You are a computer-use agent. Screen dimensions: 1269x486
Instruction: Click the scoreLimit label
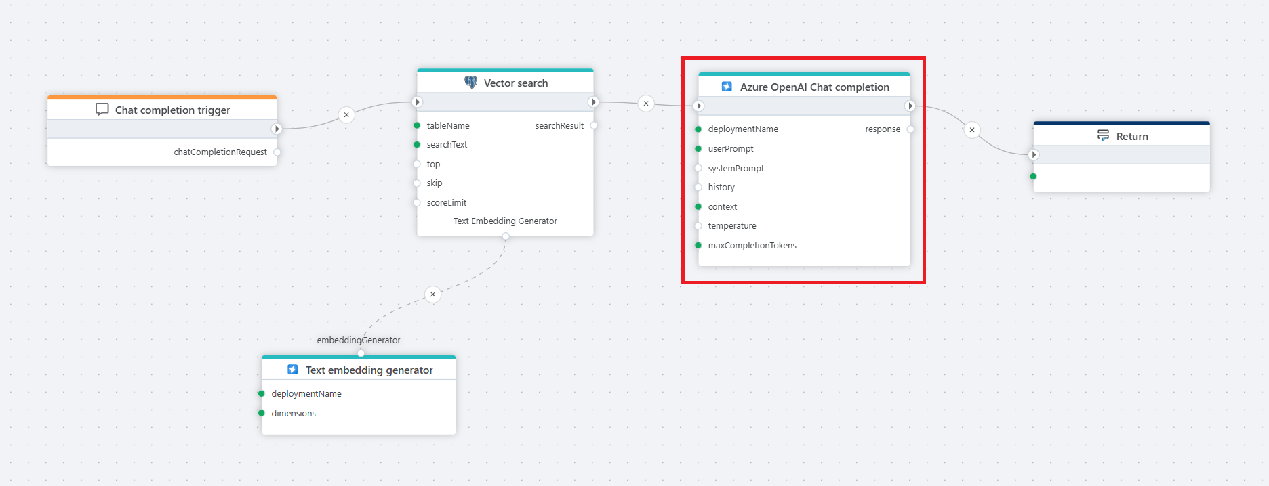(447, 202)
